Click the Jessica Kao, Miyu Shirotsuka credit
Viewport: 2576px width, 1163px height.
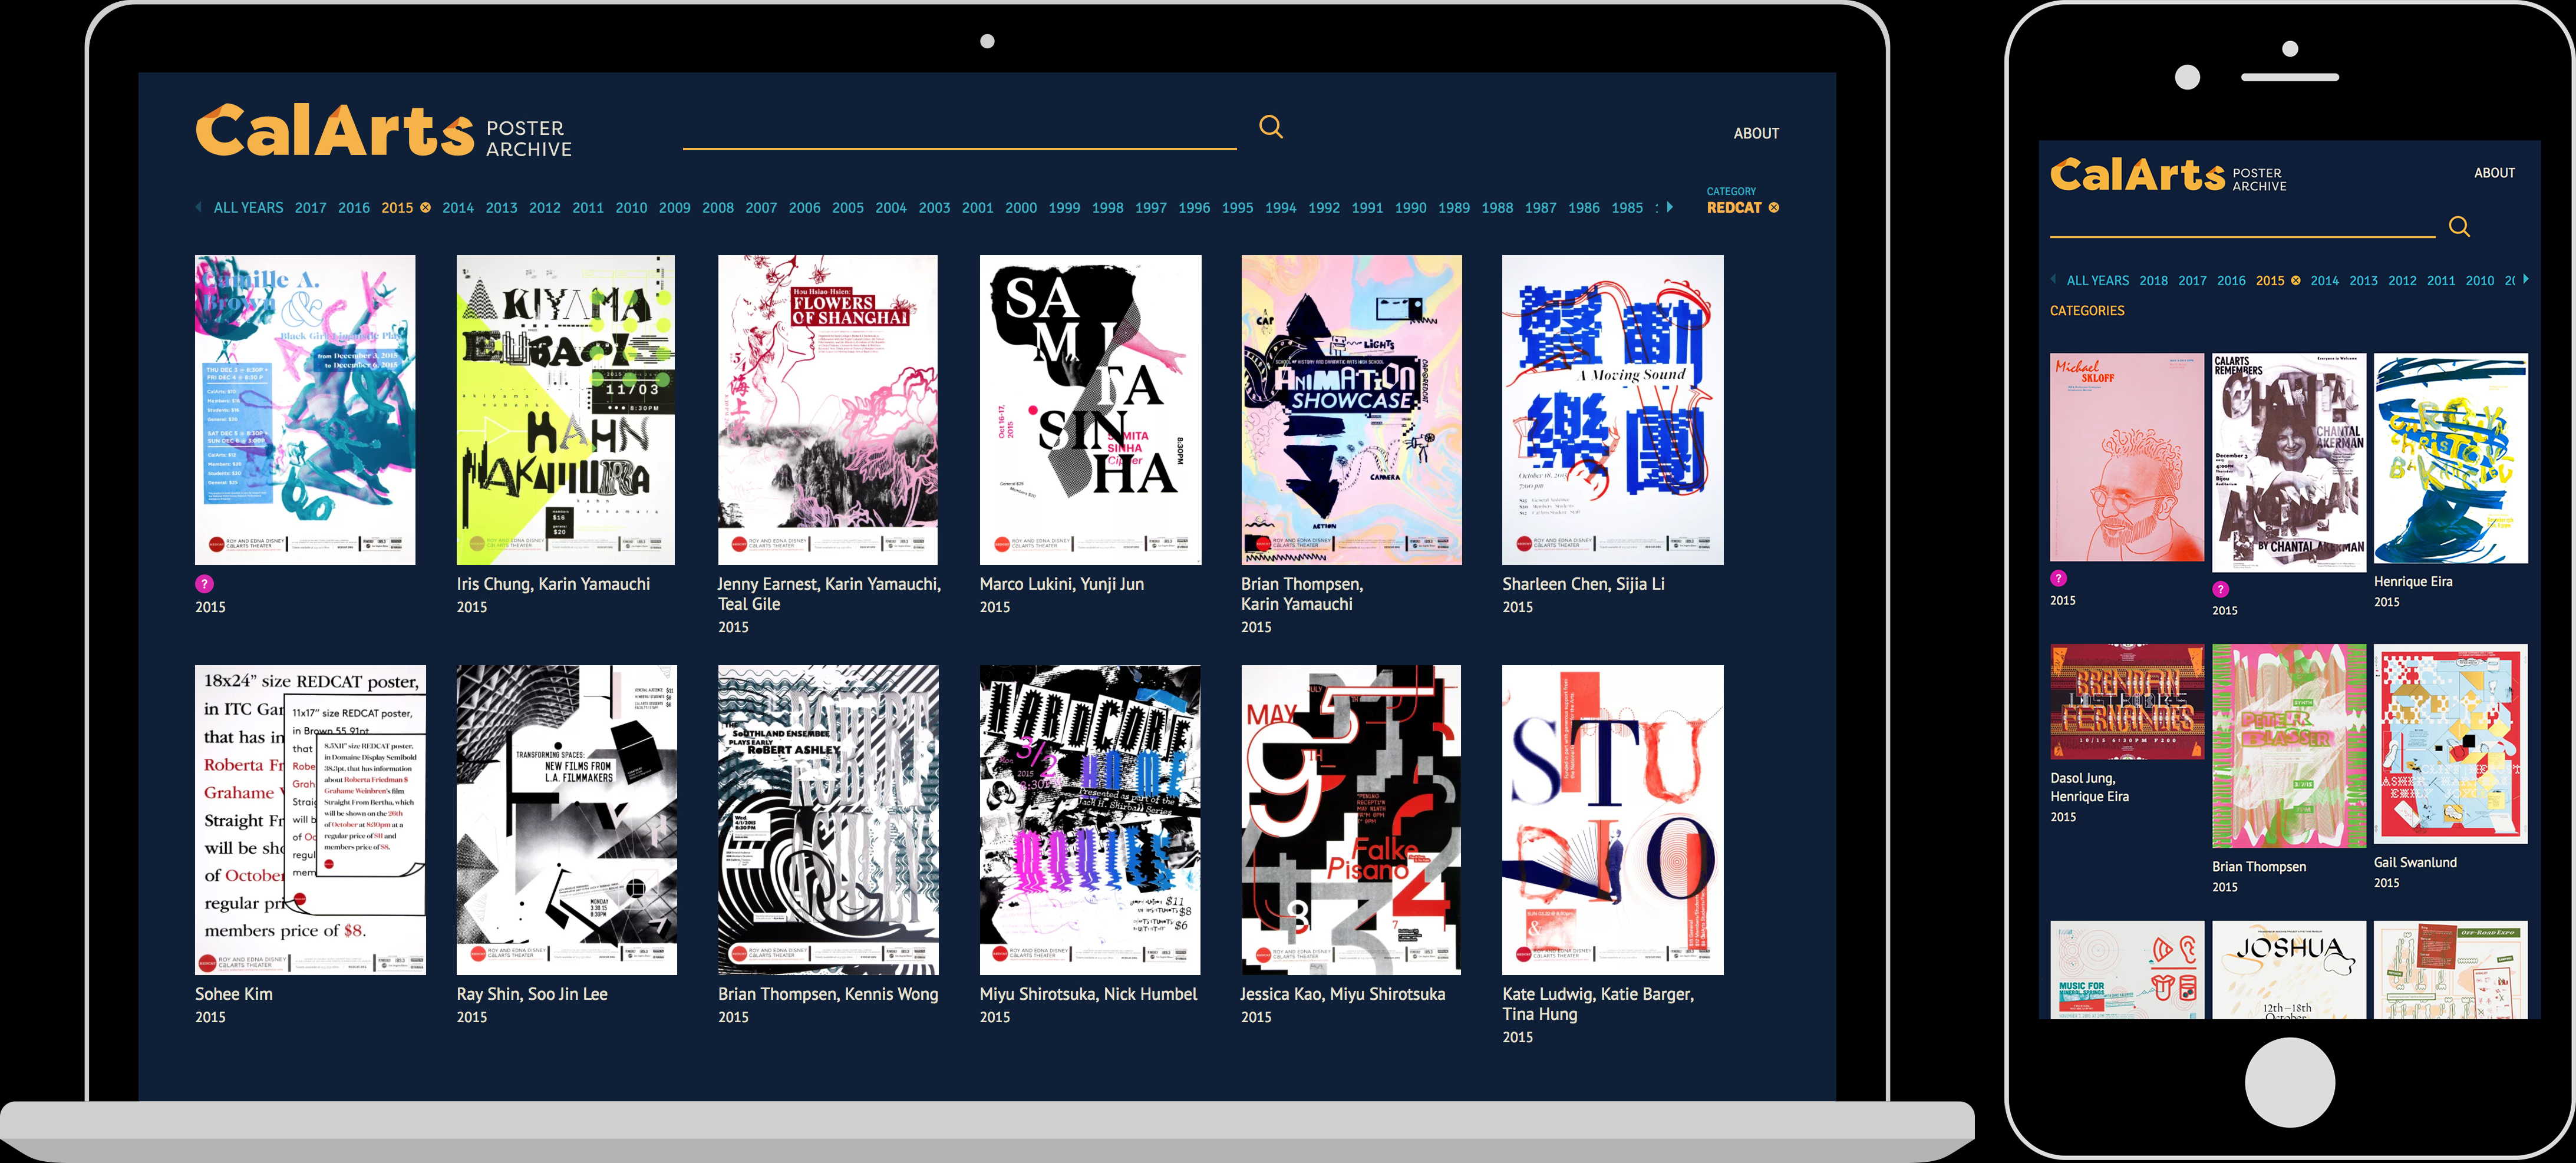(1342, 994)
